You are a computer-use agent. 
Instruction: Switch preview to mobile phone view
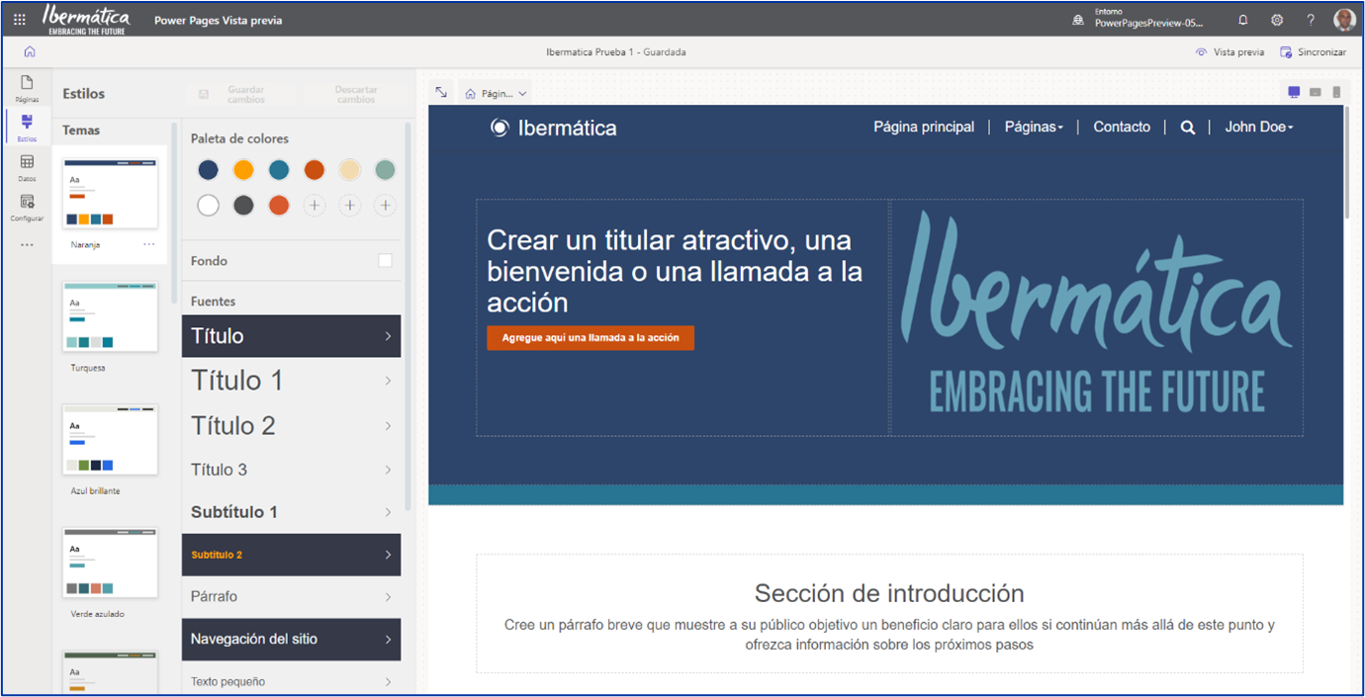point(1336,91)
